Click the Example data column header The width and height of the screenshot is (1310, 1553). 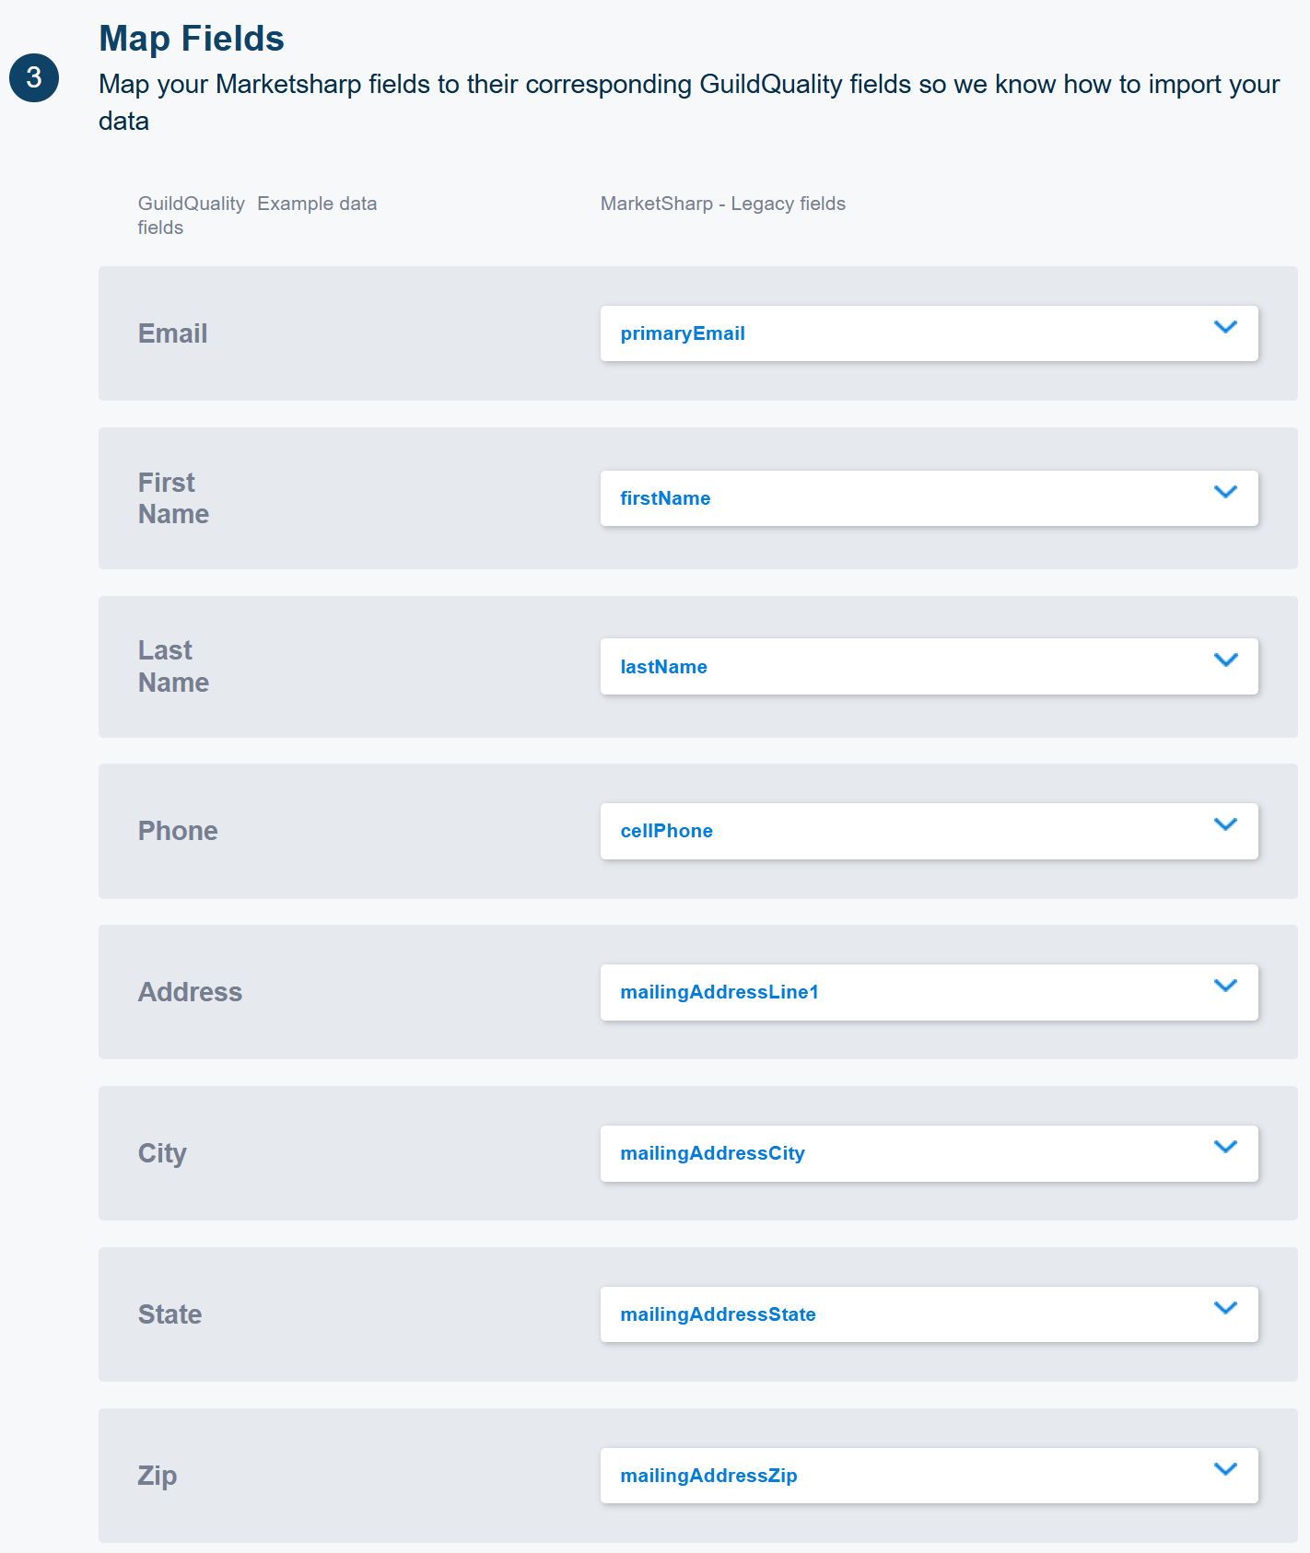(317, 204)
